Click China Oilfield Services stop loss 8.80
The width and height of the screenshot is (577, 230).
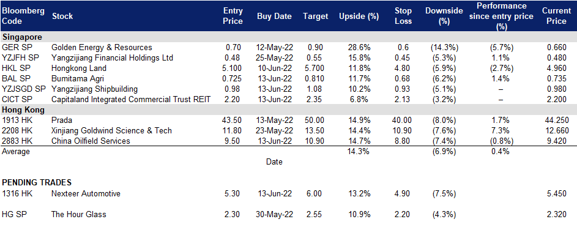tap(403, 141)
